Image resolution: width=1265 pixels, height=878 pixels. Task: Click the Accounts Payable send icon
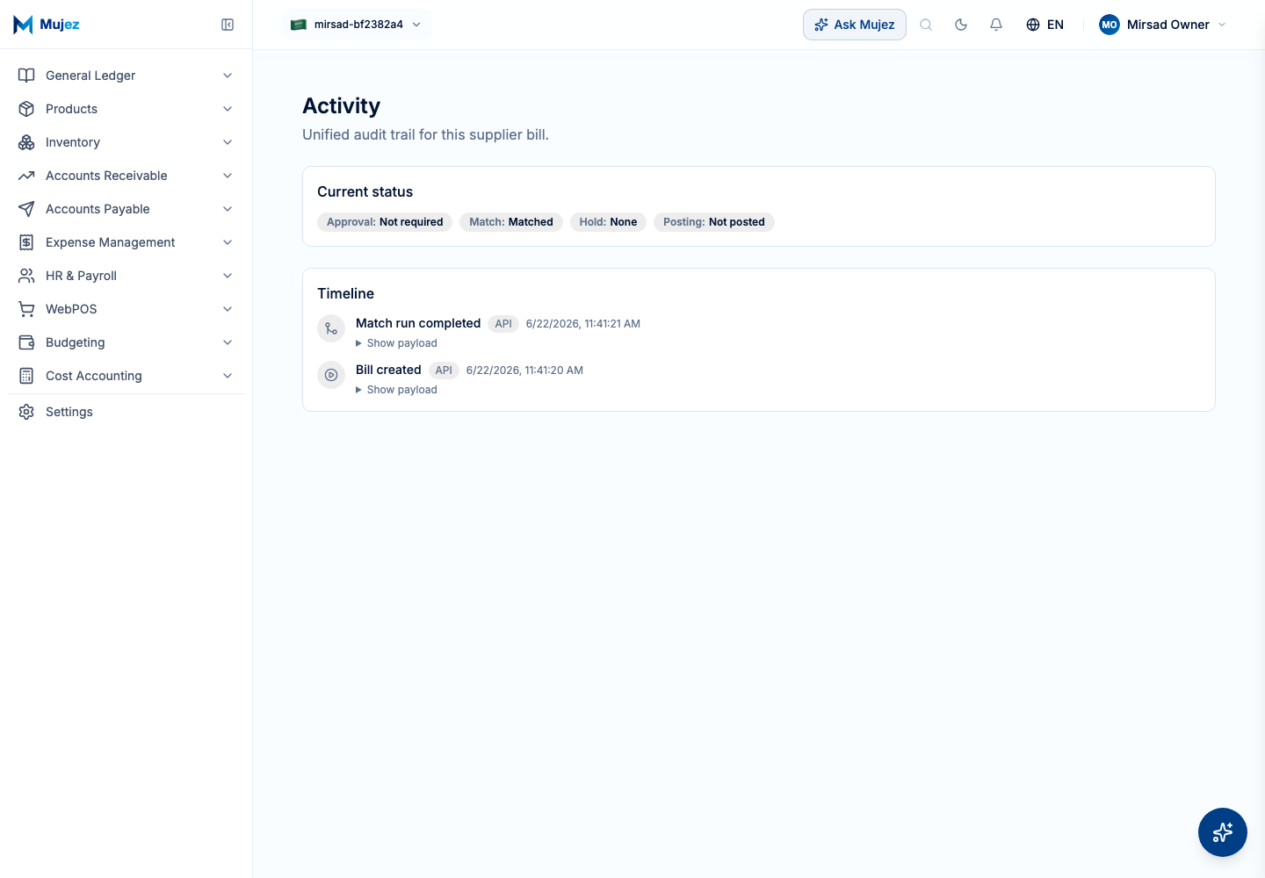click(26, 209)
